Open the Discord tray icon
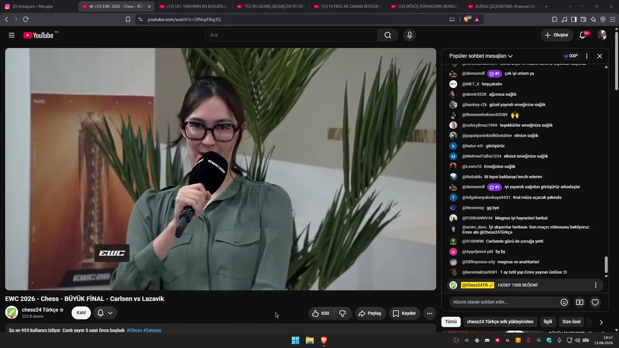The width and height of the screenshot is (619, 348). (487, 340)
